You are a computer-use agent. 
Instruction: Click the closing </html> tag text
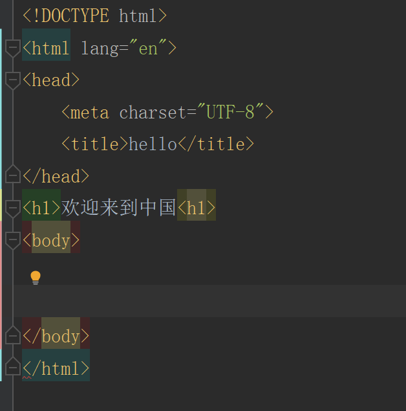coord(56,368)
